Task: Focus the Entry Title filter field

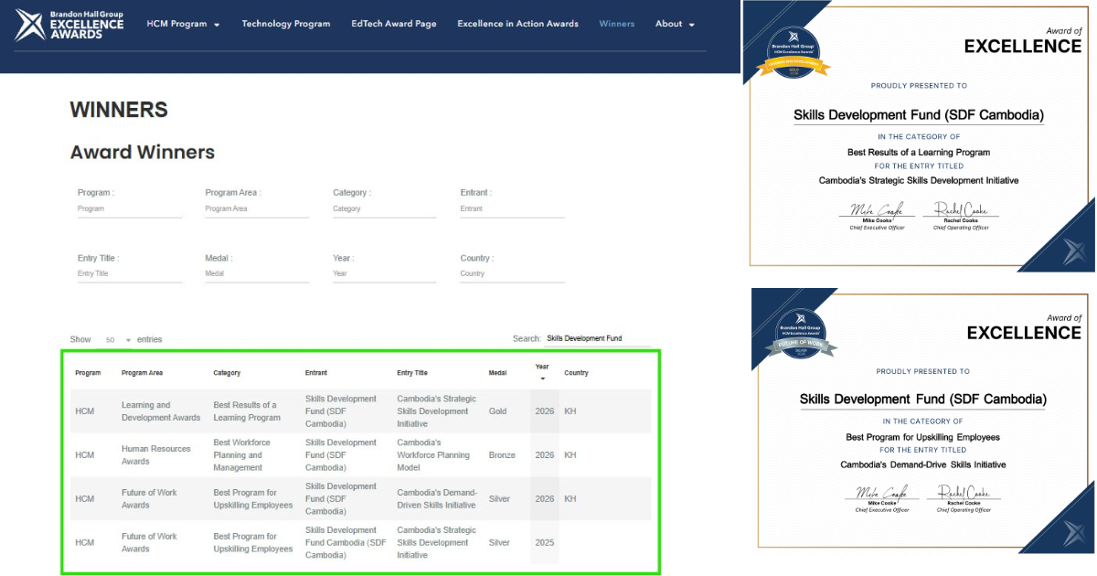Action: pyautogui.click(x=129, y=274)
